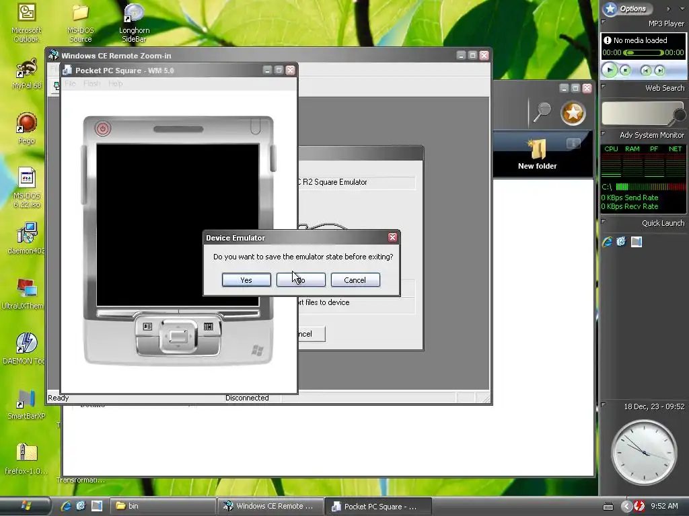The height and width of the screenshot is (516, 689).
Task: Open the New folder item in Explorer
Action: pos(538,154)
